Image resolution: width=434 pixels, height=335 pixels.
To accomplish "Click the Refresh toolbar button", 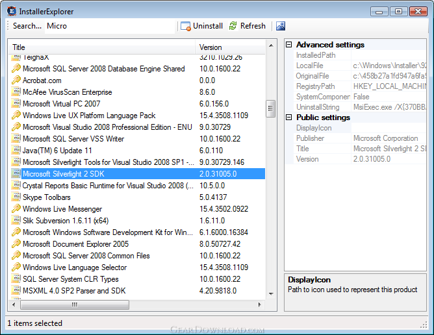I will click(x=247, y=26).
